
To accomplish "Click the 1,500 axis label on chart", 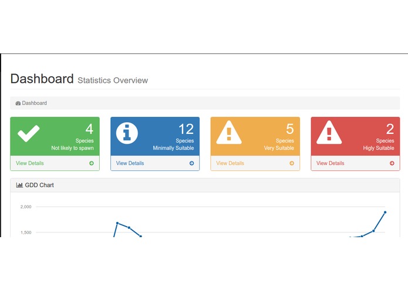I will [x=26, y=232].
